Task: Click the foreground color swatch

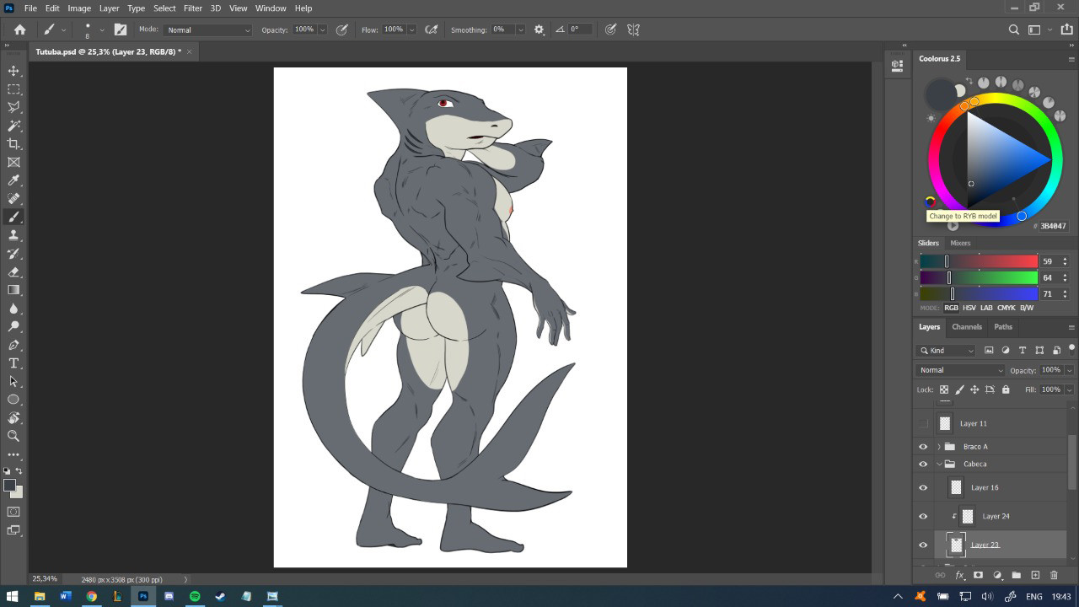Action: click(x=9, y=483)
